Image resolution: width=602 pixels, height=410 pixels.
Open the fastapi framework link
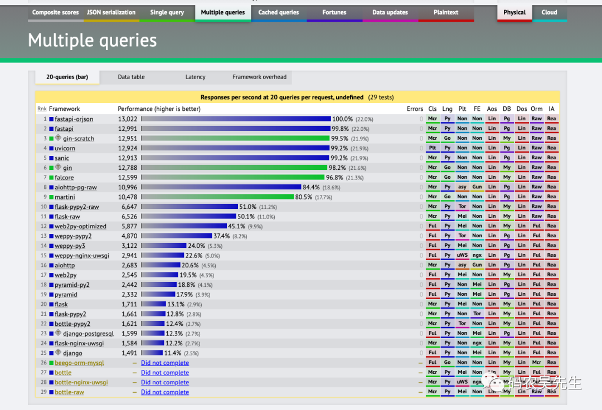click(x=64, y=129)
